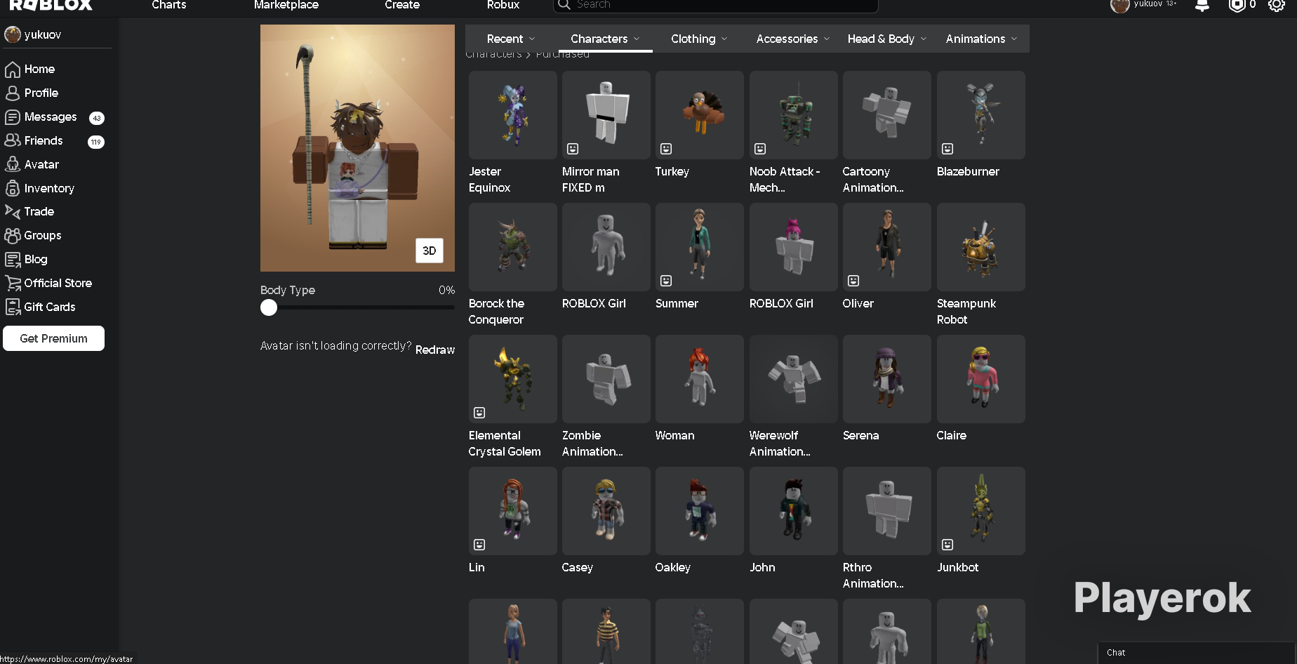This screenshot has width=1297, height=664.
Task: Click the Roblox logo
Action: pyautogui.click(x=51, y=5)
